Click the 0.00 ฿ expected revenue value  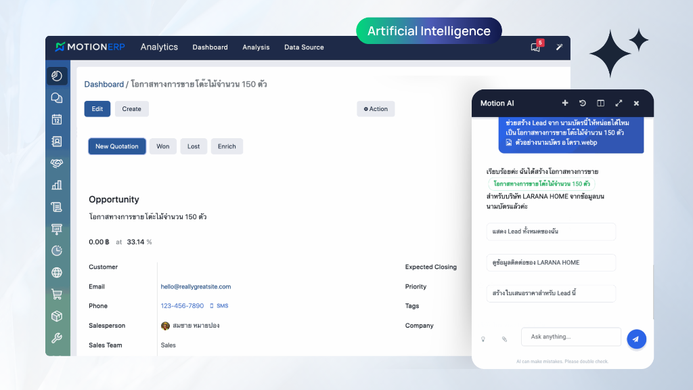pyautogui.click(x=99, y=242)
